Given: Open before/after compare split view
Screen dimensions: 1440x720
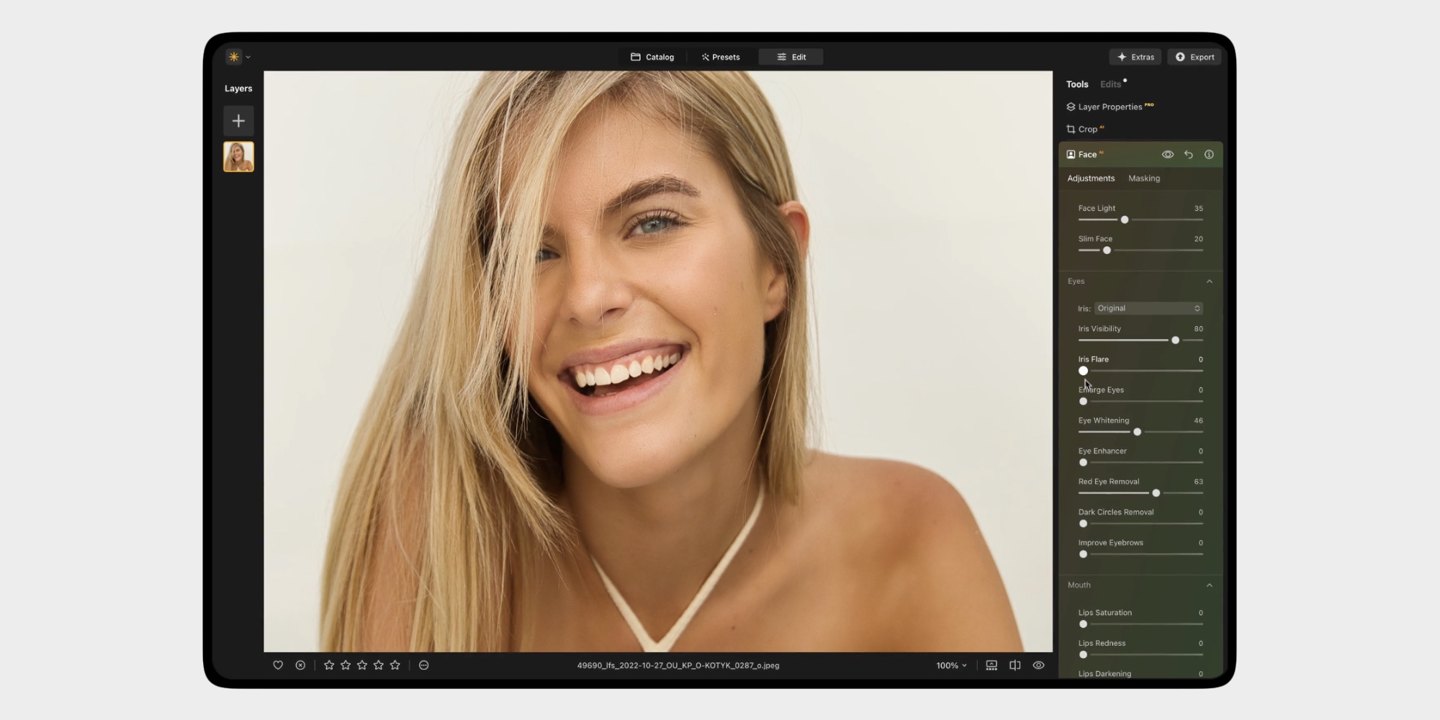Looking at the screenshot, I should click(x=1015, y=665).
